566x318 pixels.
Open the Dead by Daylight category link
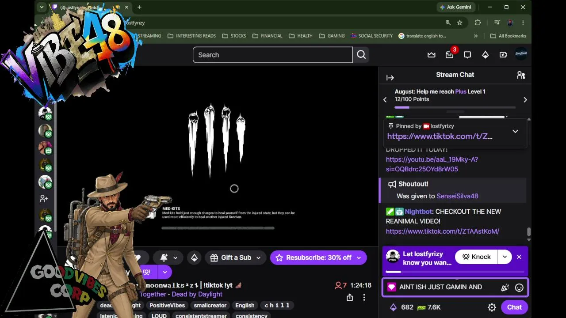coord(197,294)
